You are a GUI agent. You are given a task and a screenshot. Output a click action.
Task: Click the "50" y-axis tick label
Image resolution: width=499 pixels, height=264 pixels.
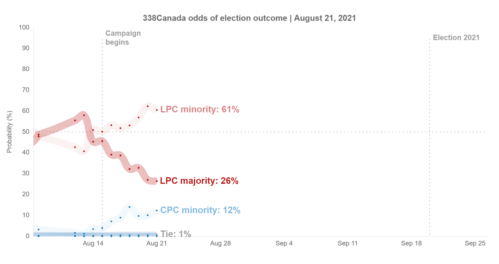pos(26,132)
